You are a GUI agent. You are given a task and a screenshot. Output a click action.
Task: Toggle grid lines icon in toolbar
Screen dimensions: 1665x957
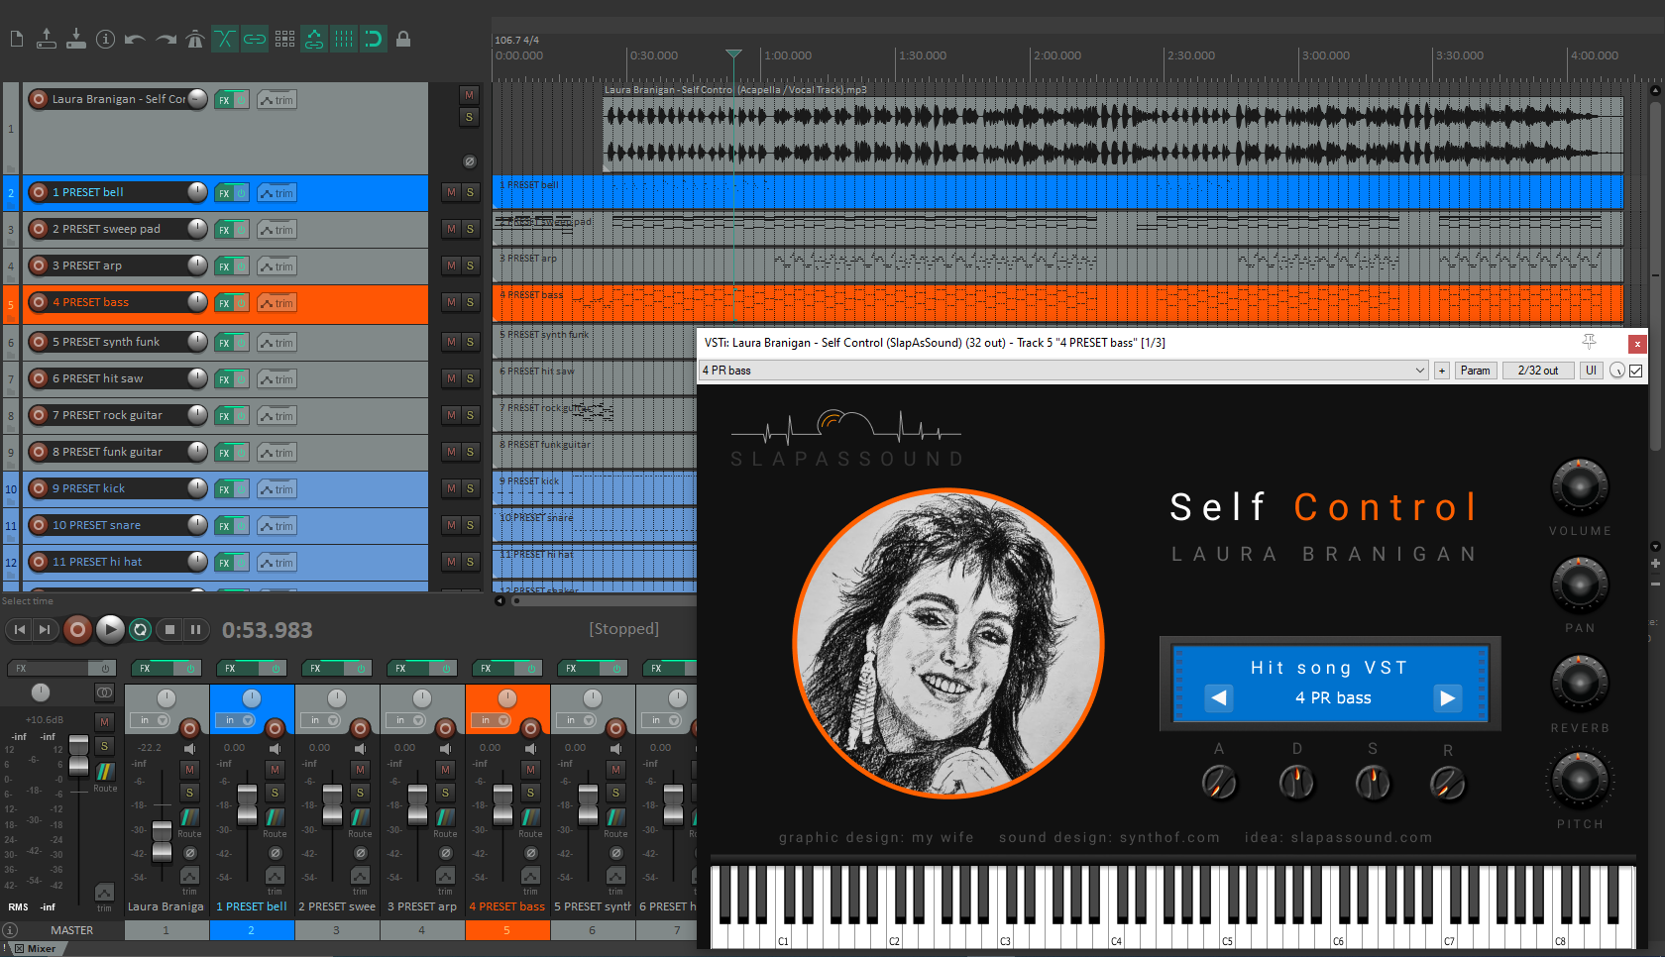(x=344, y=39)
